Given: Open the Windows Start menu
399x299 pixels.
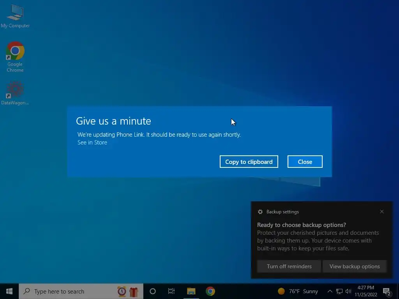Looking at the screenshot, I should (x=9, y=291).
